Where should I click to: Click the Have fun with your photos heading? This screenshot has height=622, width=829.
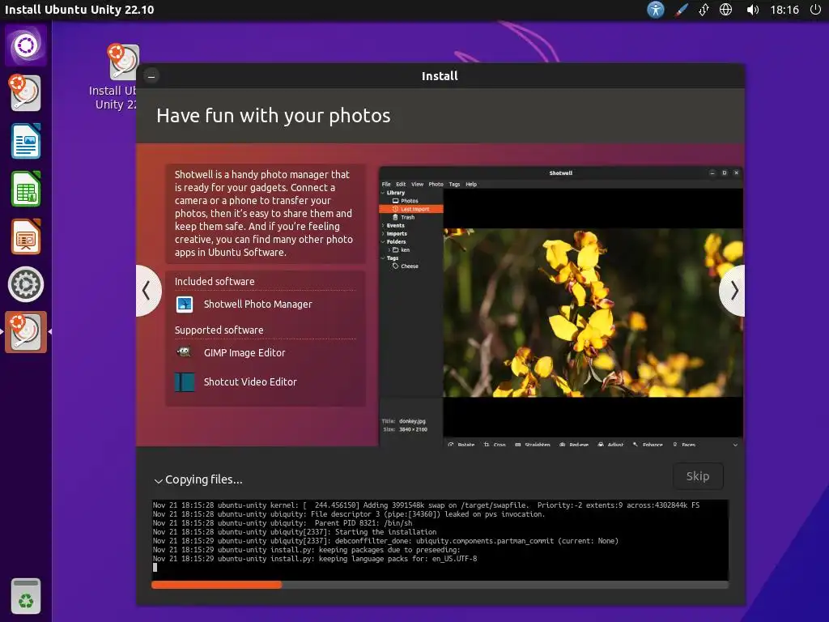point(274,116)
